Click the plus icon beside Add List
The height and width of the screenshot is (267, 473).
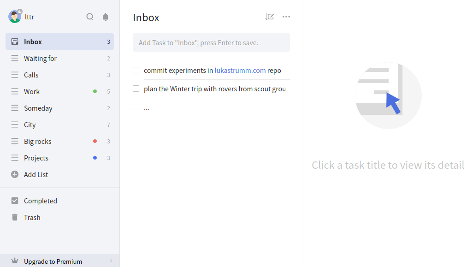[x=15, y=174]
